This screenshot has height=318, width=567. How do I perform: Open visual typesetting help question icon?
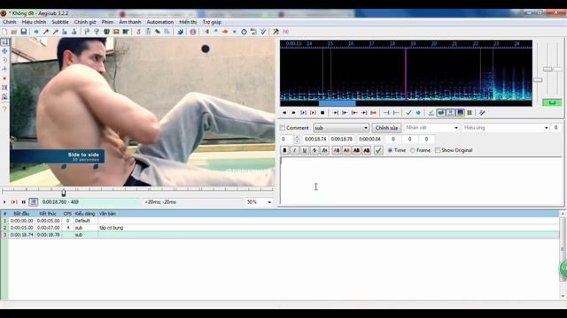[4, 109]
